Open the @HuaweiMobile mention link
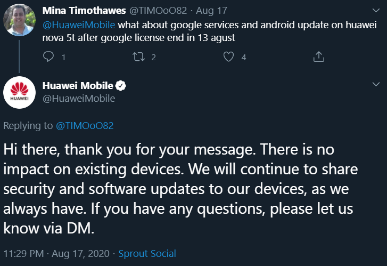Viewport: 387px width, 266px height. [79, 25]
